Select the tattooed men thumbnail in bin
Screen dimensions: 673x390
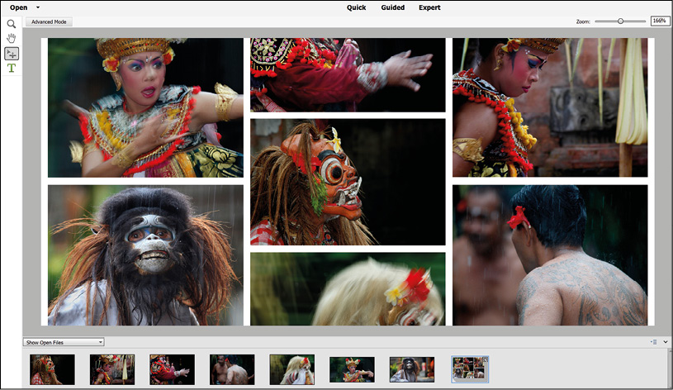[x=232, y=369]
